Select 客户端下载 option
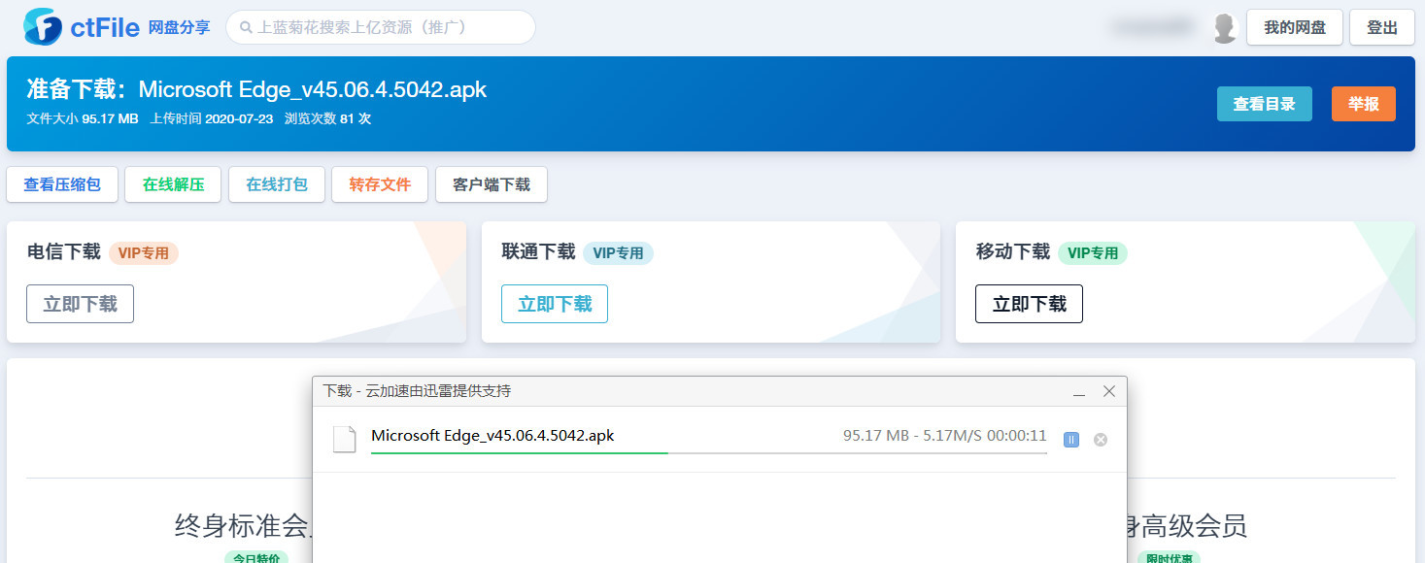Screen dimensions: 1425x563 pos(492,184)
